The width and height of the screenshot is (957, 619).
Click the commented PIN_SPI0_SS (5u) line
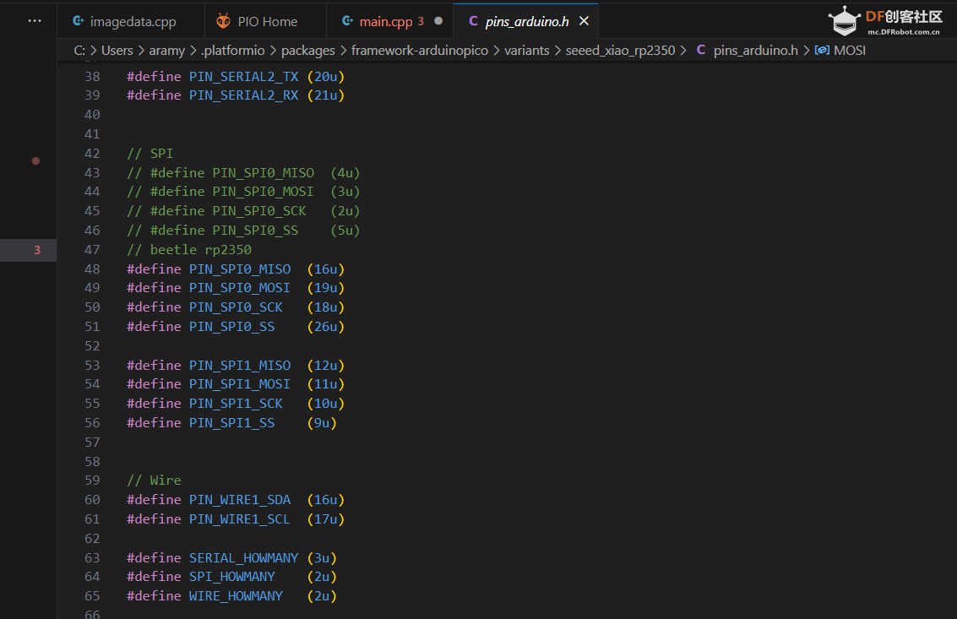pyautogui.click(x=243, y=231)
